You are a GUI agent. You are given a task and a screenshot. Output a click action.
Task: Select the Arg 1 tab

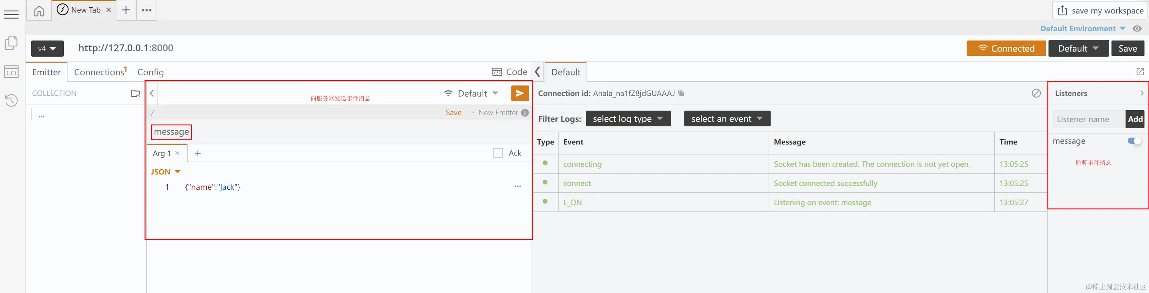(x=161, y=154)
